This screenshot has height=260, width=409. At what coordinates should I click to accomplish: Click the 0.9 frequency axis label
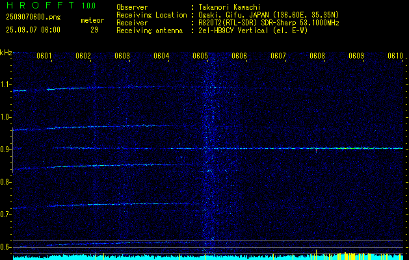click(x=5, y=149)
